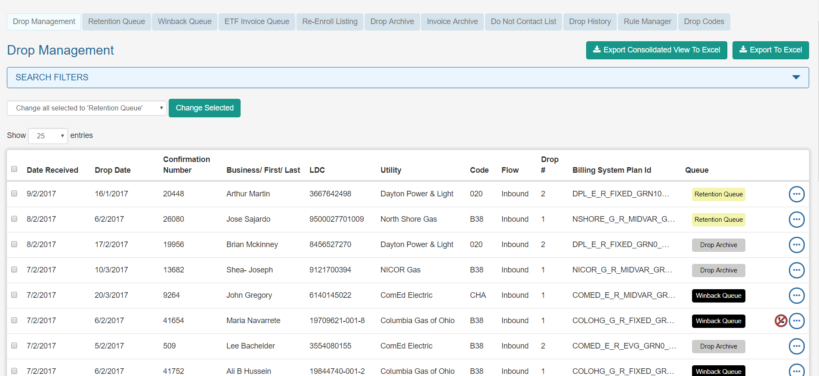Open the Show entries count dropdown

tap(48, 136)
